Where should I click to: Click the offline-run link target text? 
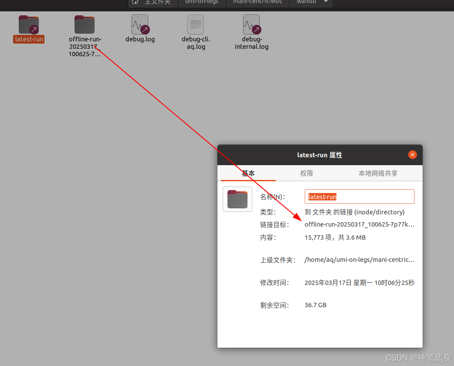pyautogui.click(x=359, y=224)
